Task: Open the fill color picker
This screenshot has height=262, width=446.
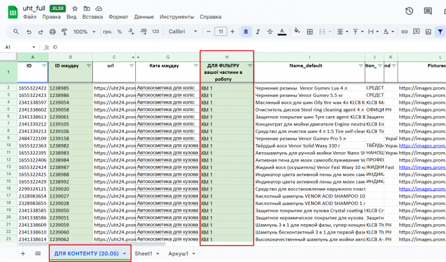Action: click(x=297, y=31)
